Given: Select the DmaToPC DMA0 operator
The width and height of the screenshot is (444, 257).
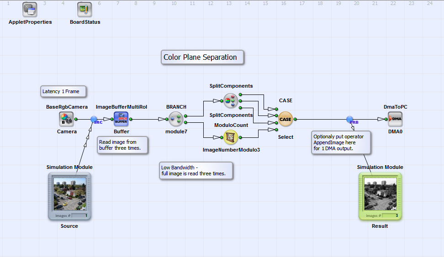Looking at the screenshot, I should click(x=395, y=119).
